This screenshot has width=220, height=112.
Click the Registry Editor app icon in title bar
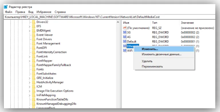6,7
